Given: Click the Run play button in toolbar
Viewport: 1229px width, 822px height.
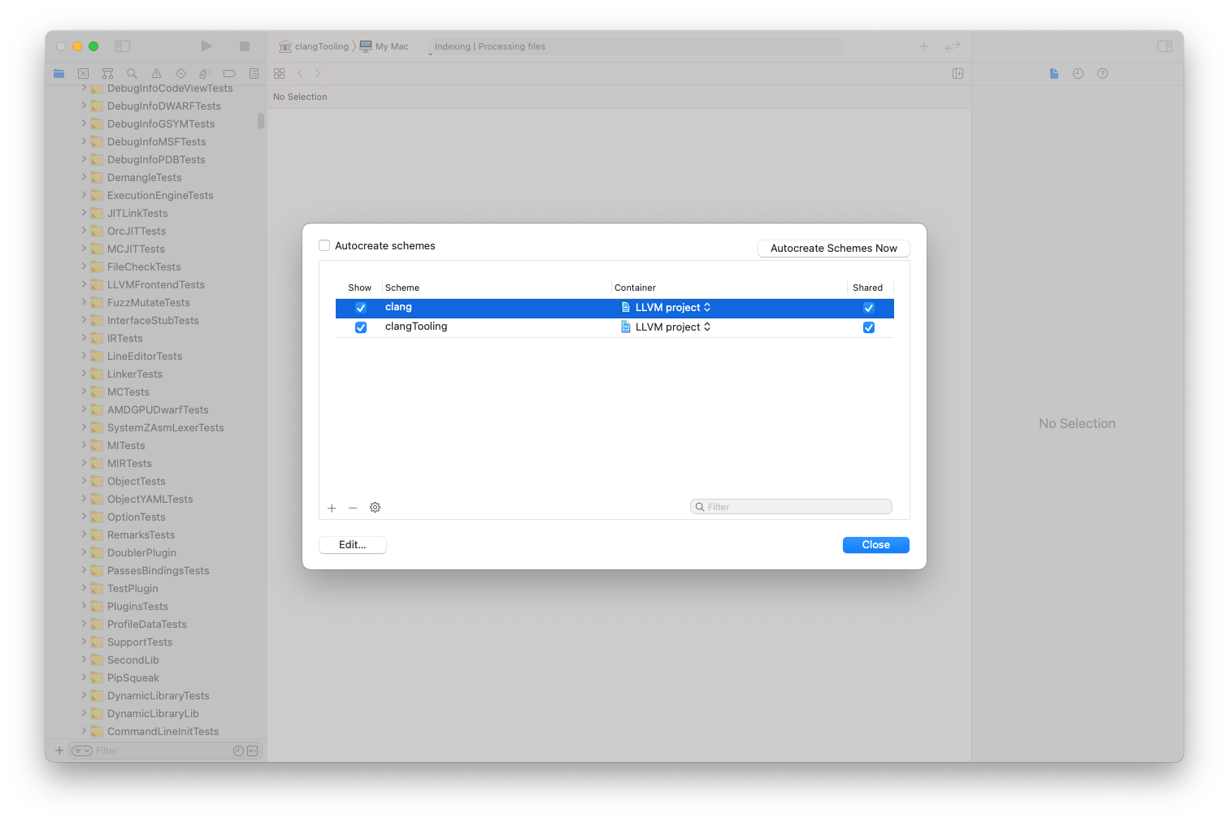Looking at the screenshot, I should 206,46.
